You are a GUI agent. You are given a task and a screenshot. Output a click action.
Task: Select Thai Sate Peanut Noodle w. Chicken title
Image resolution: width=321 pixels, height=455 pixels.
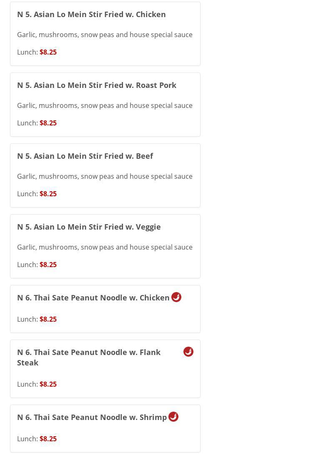point(93,297)
